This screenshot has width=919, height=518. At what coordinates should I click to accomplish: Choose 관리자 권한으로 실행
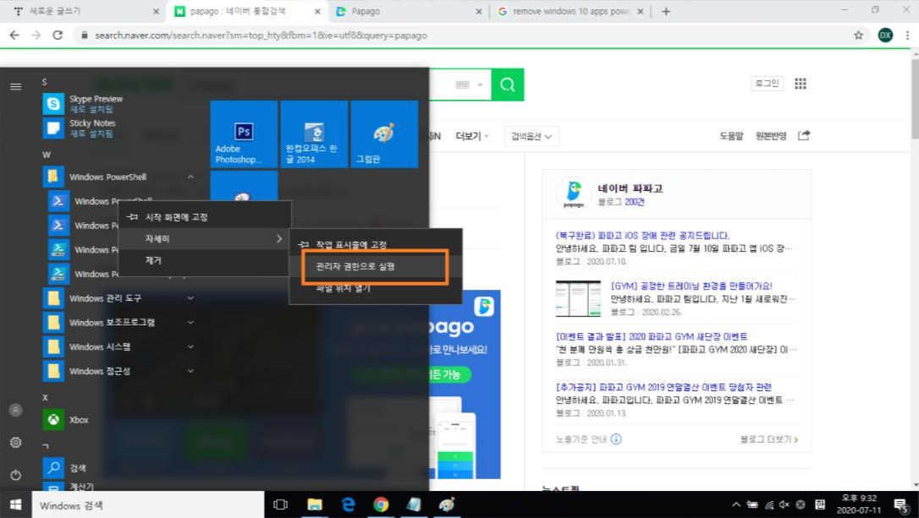(x=376, y=266)
